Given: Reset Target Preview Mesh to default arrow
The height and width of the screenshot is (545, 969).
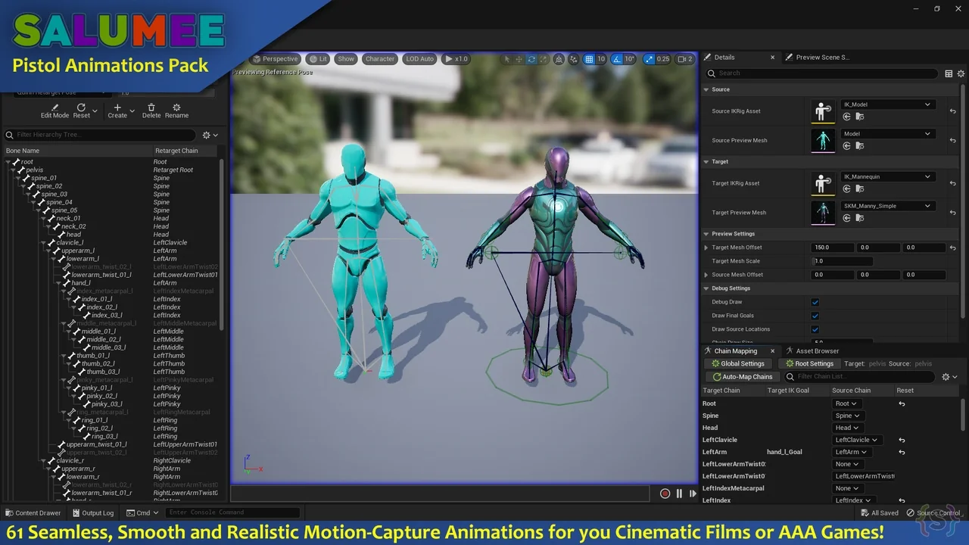Looking at the screenshot, I should click(952, 213).
